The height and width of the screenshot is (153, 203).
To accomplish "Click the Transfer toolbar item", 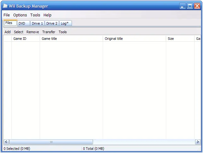I will coord(49,32).
